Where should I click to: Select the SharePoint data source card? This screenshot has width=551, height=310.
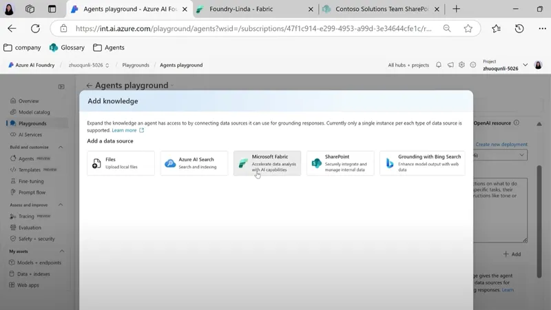pyautogui.click(x=340, y=163)
